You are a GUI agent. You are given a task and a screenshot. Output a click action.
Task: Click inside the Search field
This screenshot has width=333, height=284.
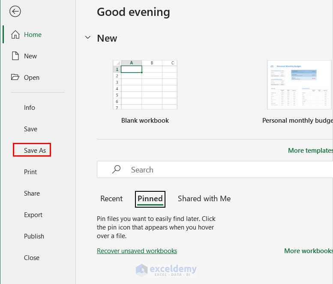(x=215, y=169)
